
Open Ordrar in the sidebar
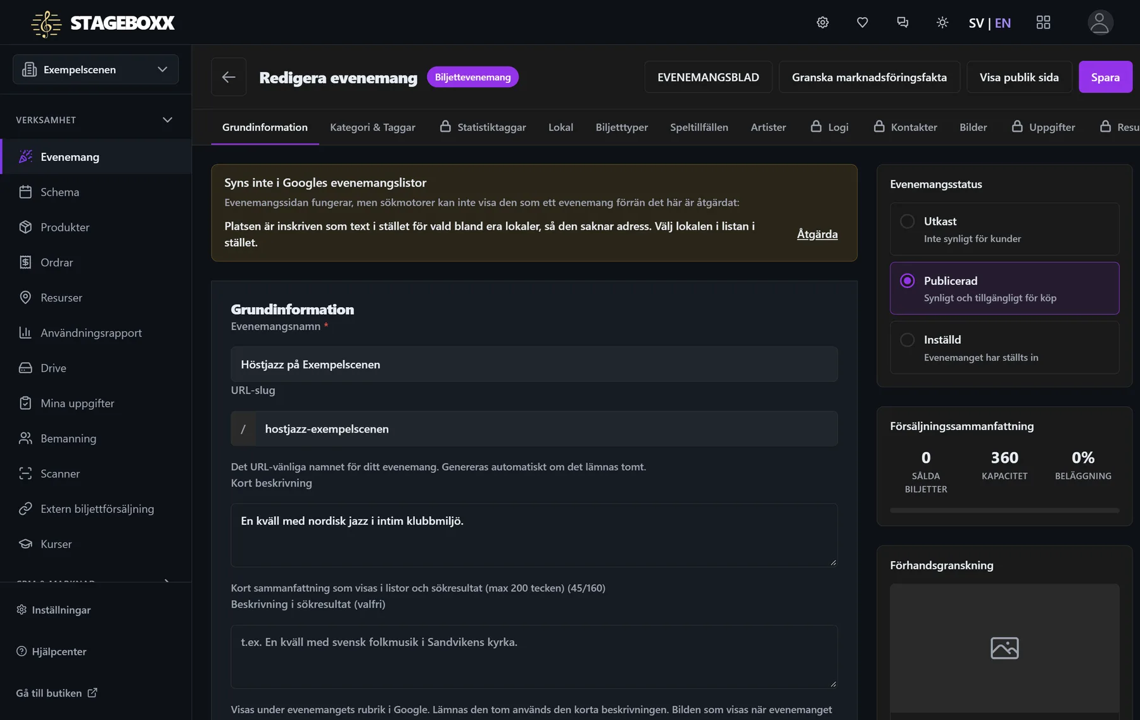tap(96, 262)
